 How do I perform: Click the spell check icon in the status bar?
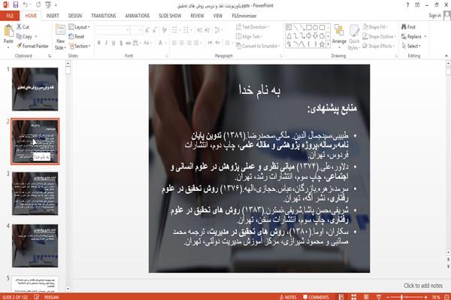tap(37, 297)
